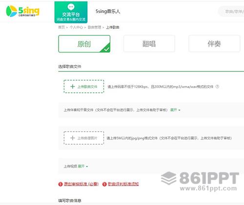Go to 歌曲管理 in breadcrumb
The height and width of the screenshot is (205, 244).
click(95, 27)
